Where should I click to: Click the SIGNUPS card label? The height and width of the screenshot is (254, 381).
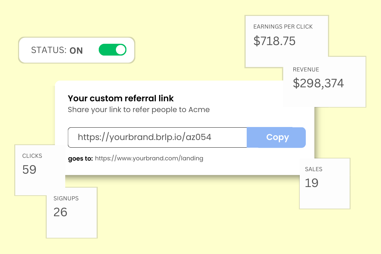click(66, 198)
